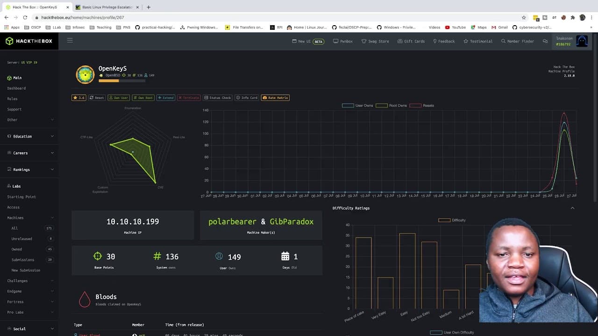Open Starting Point in the sidebar
This screenshot has height=336, width=598.
21,196
